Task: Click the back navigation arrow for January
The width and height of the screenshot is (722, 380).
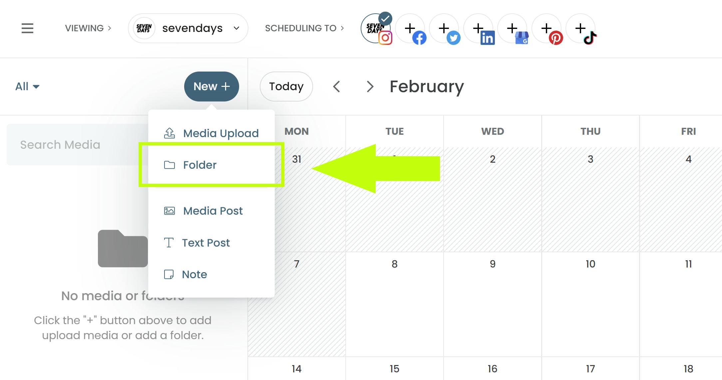Action: coord(337,87)
